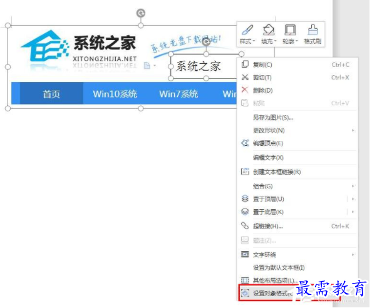372x308 pixels.
Task: Select 置于顶层(U) menu entry
Action: click(x=297, y=198)
